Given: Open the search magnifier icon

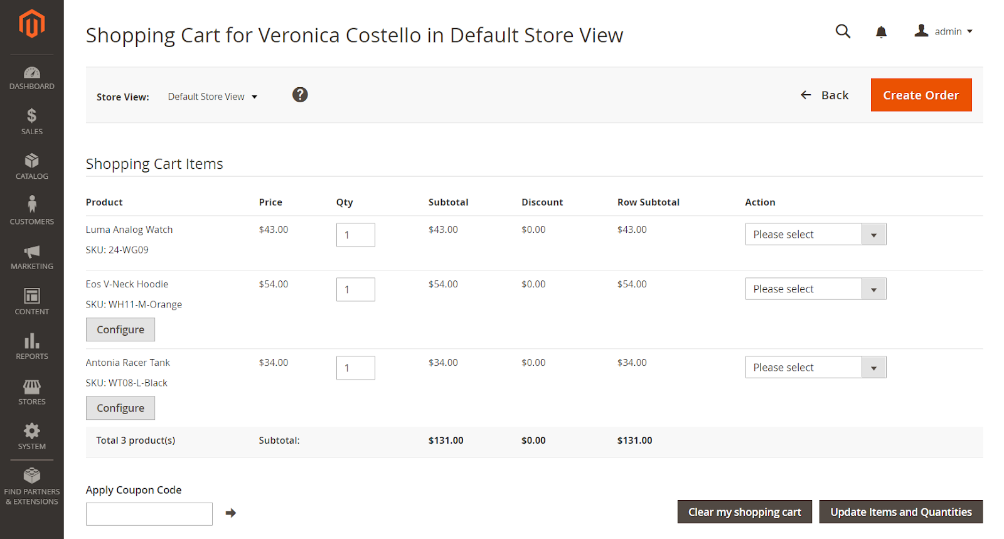Looking at the screenshot, I should tap(843, 31).
